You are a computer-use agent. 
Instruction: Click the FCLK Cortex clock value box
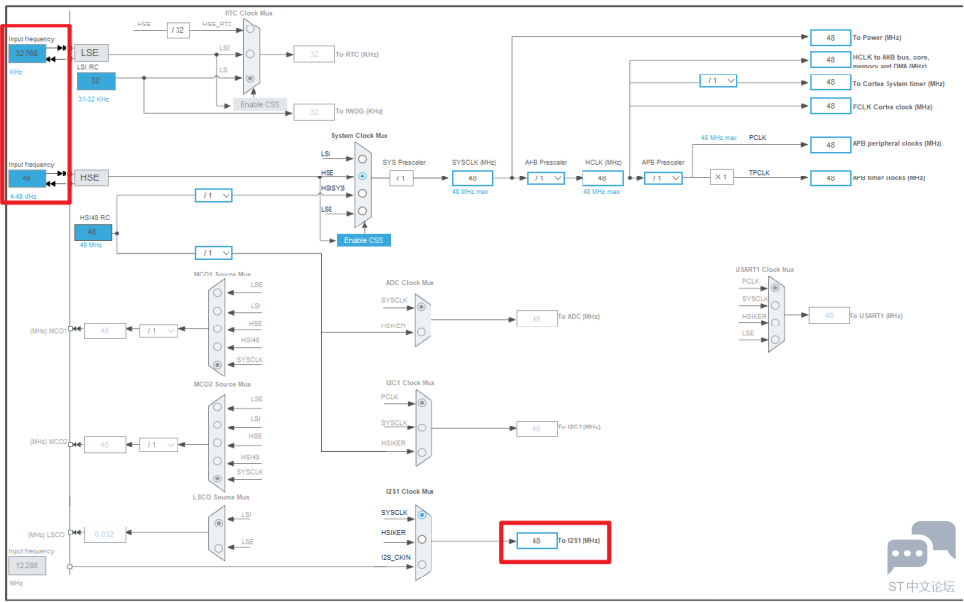click(x=831, y=106)
